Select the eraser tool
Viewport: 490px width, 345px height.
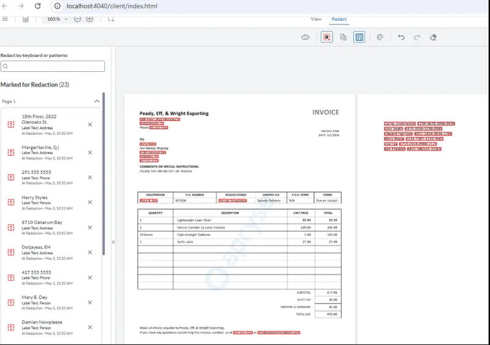(x=433, y=37)
